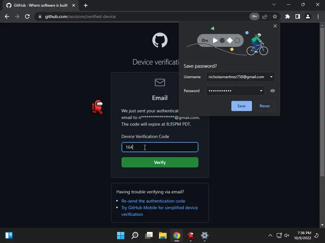Re-send the authentication code
Screen dimensions: 325x243
pyautogui.click(x=153, y=201)
